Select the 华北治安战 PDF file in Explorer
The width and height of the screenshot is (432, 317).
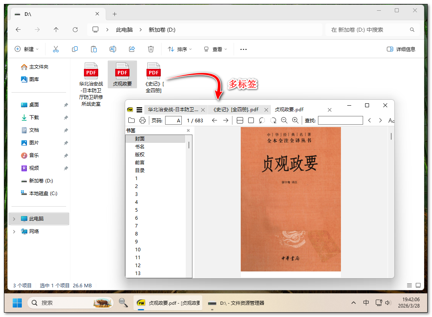click(91, 85)
